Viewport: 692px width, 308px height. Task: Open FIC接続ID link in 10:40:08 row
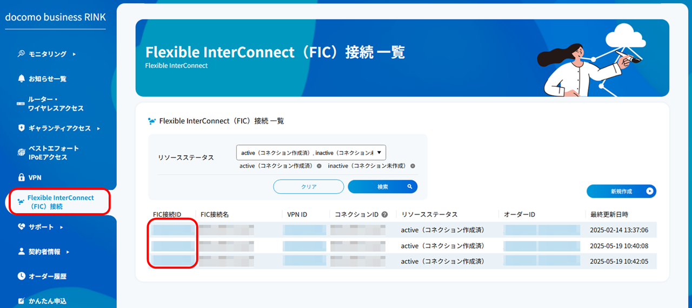[173, 246]
